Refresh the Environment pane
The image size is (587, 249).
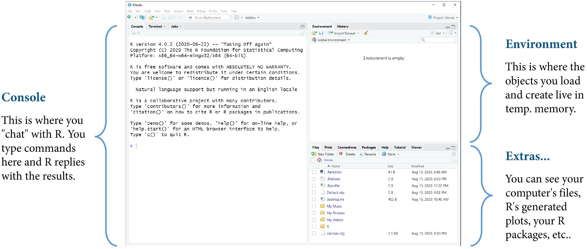pyautogui.click(x=451, y=33)
